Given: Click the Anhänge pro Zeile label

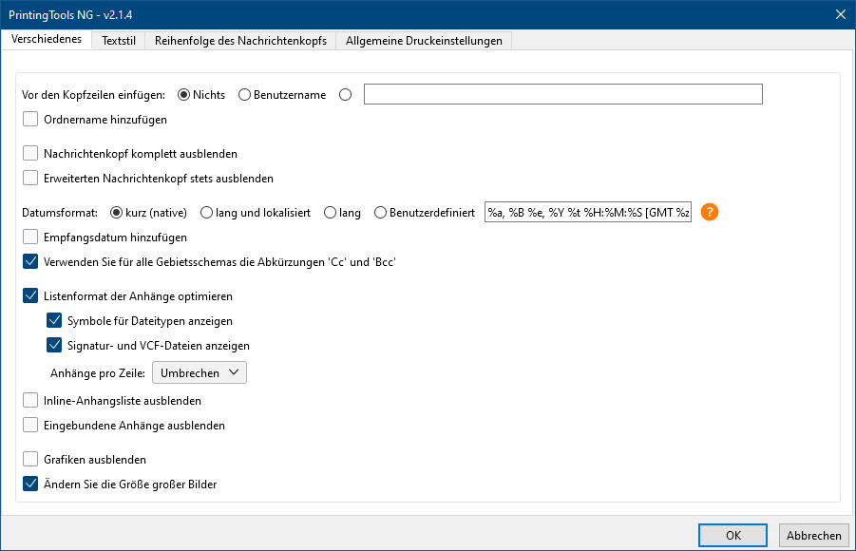Looking at the screenshot, I should coord(98,373).
